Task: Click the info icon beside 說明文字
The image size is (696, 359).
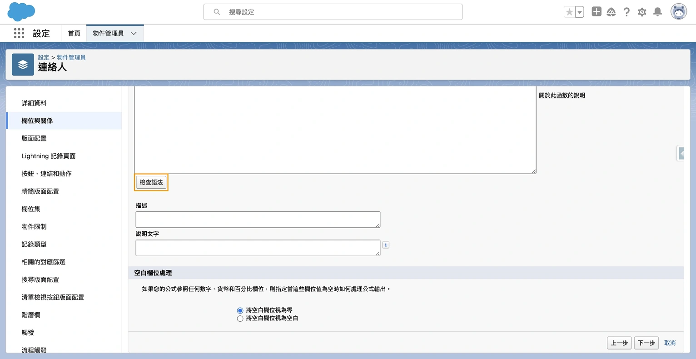Action: click(x=385, y=244)
